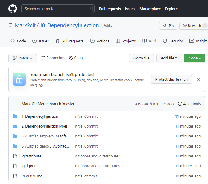Open the main branch selector dropdown
This screenshot has height=184, width=208.
[22, 58]
